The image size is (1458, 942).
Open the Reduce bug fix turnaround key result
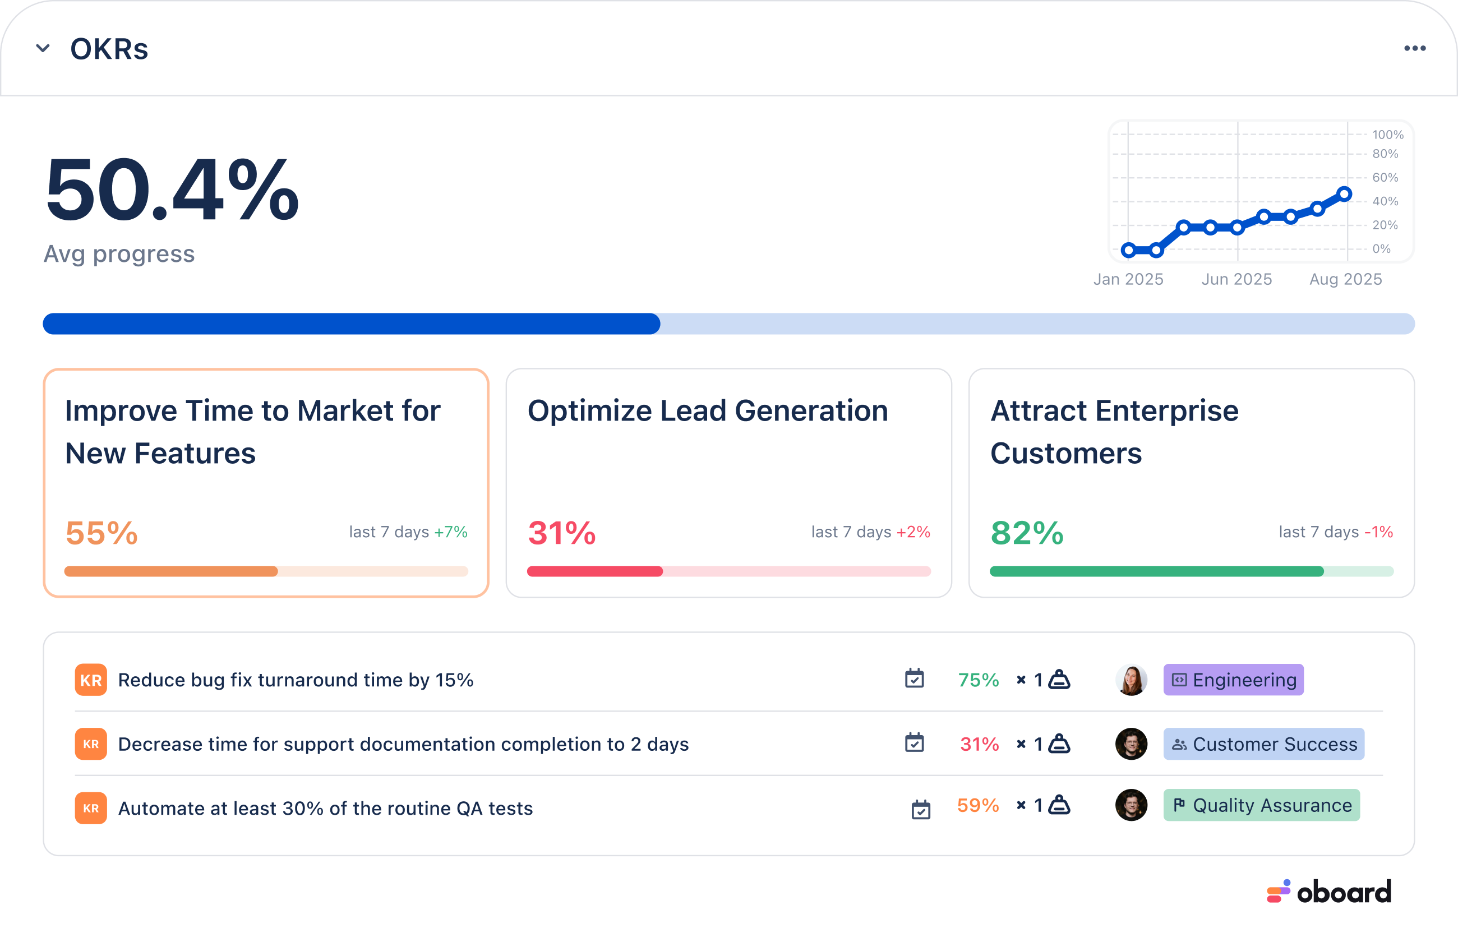[x=296, y=680]
